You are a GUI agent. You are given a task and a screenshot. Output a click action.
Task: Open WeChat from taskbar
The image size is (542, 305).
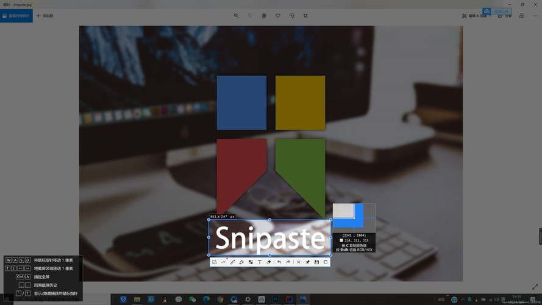[193, 300]
